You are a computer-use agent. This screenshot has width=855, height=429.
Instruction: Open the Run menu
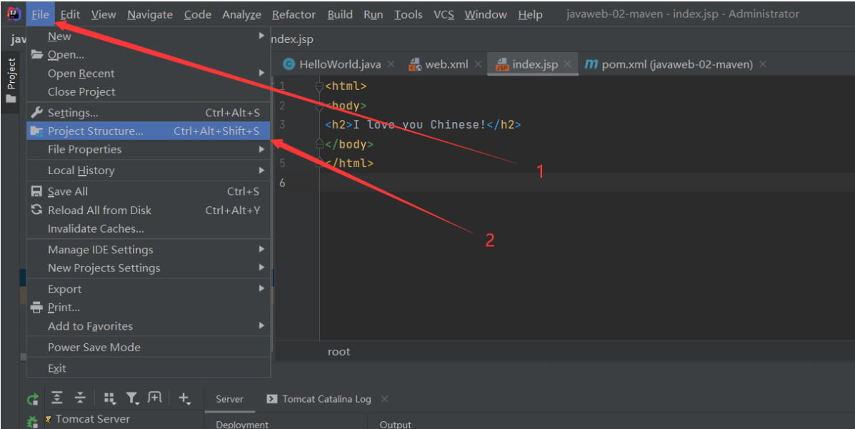point(373,15)
